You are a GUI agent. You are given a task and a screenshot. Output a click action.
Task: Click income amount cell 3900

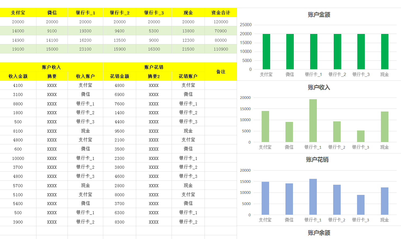coord(18,222)
